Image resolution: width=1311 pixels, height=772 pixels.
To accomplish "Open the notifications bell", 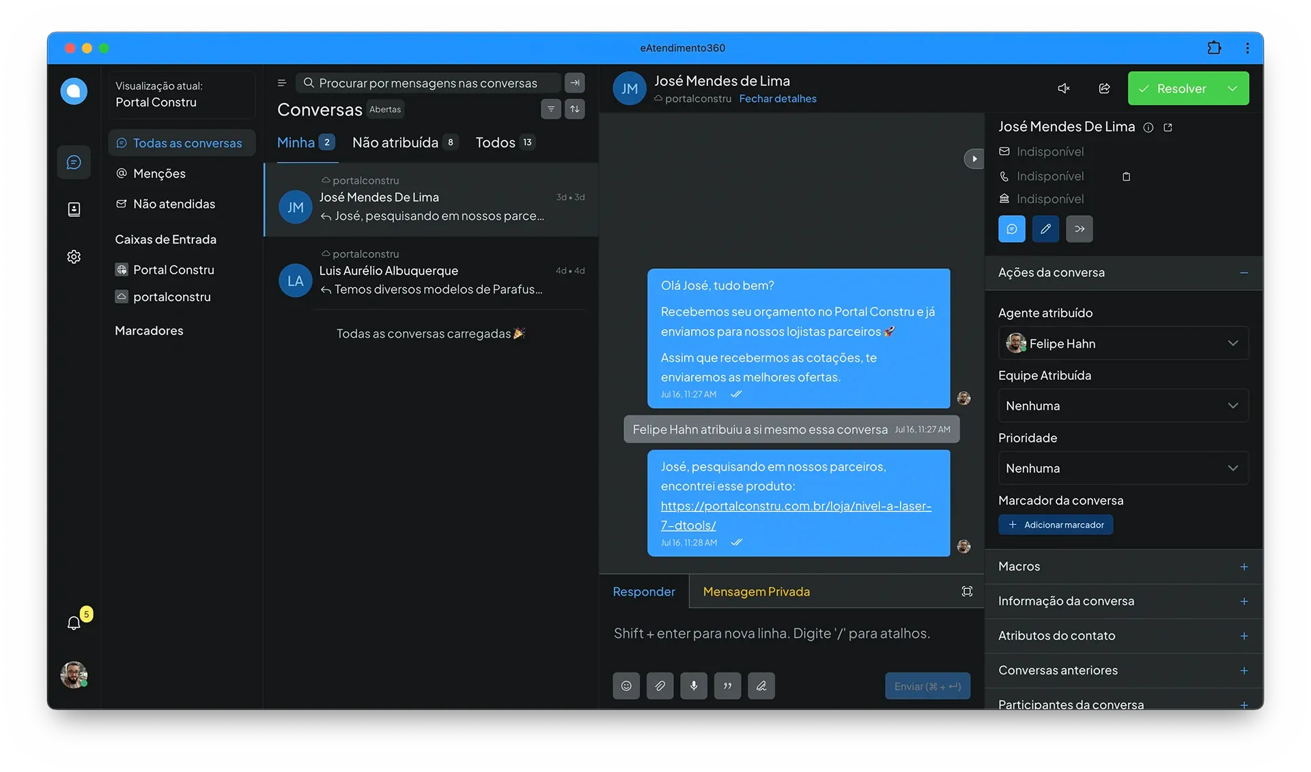I will [74, 623].
